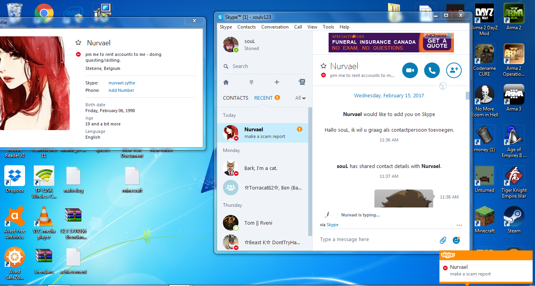Image resolution: width=535 pixels, height=286 pixels.
Task: Select the VLC media player desktop icon
Action: pyautogui.click(x=44, y=223)
